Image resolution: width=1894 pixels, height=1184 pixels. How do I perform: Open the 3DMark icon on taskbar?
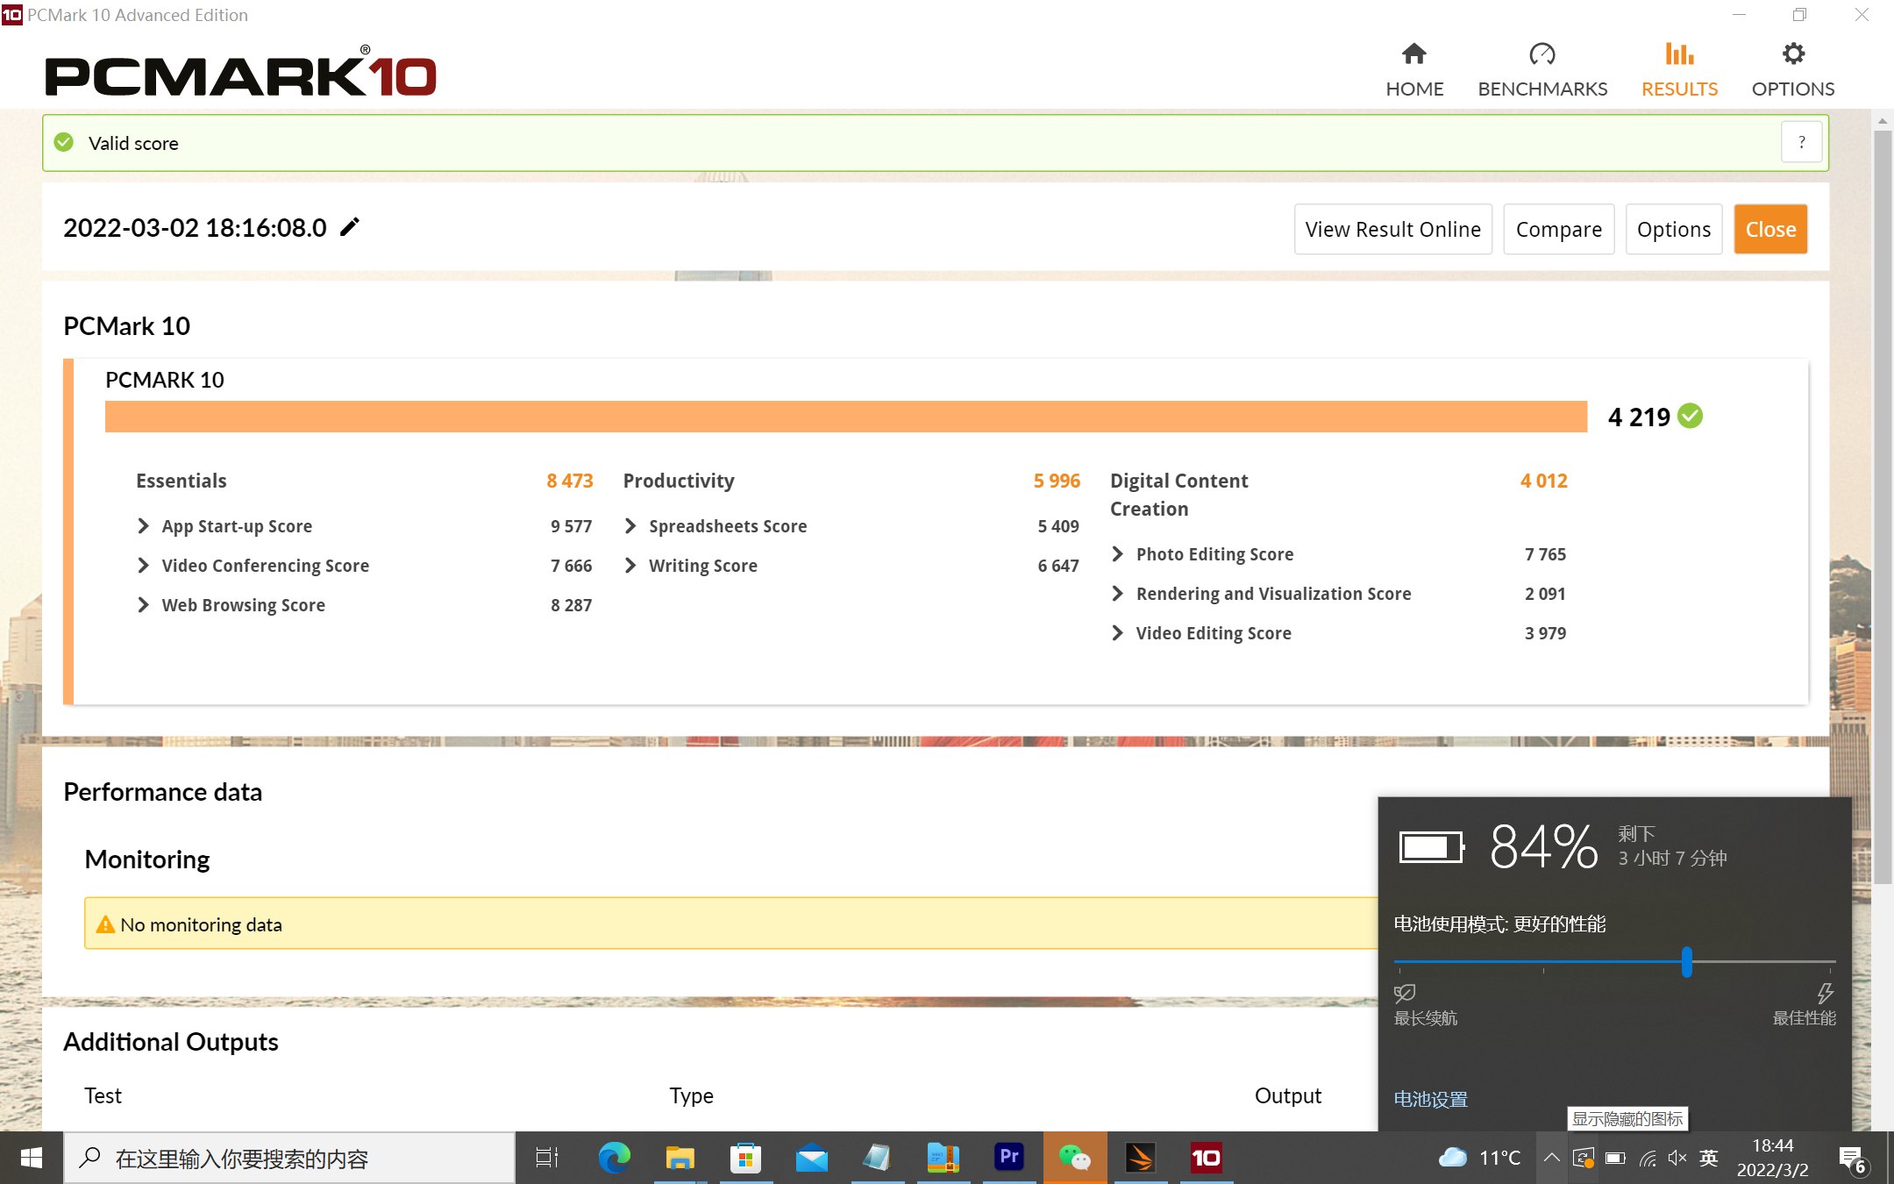click(x=1141, y=1158)
